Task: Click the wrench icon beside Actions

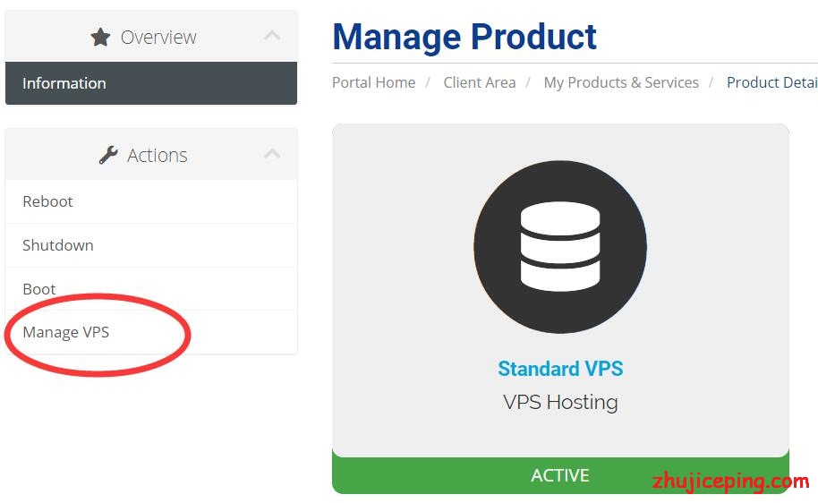Action: [x=108, y=155]
